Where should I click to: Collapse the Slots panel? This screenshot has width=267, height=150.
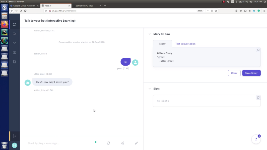point(149,89)
